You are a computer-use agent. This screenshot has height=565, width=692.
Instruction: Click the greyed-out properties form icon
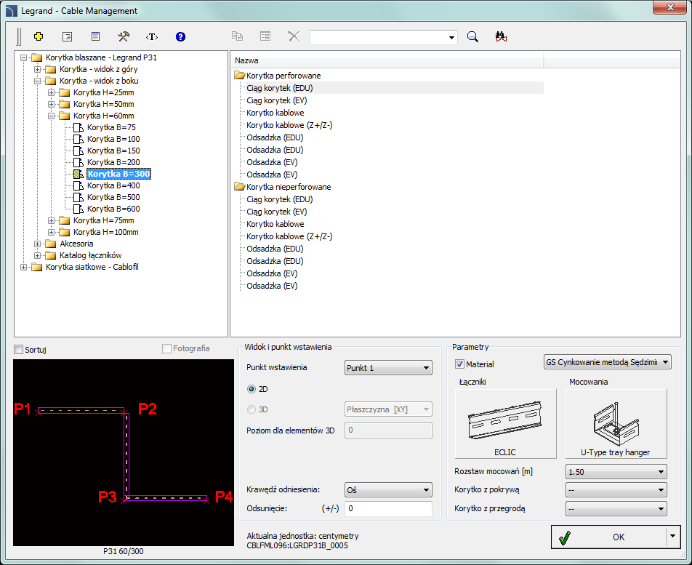pos(265,36)
